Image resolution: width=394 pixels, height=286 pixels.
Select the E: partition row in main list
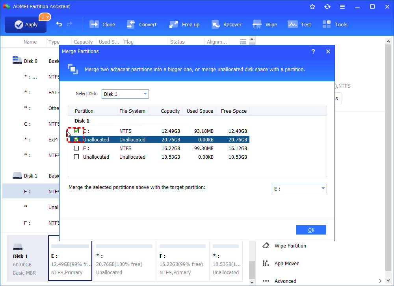click(31, 191)
